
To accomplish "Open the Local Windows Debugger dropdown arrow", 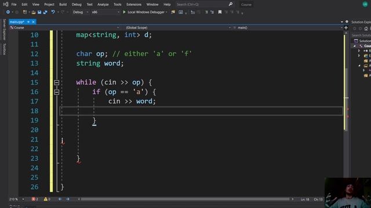I will 166,12.
